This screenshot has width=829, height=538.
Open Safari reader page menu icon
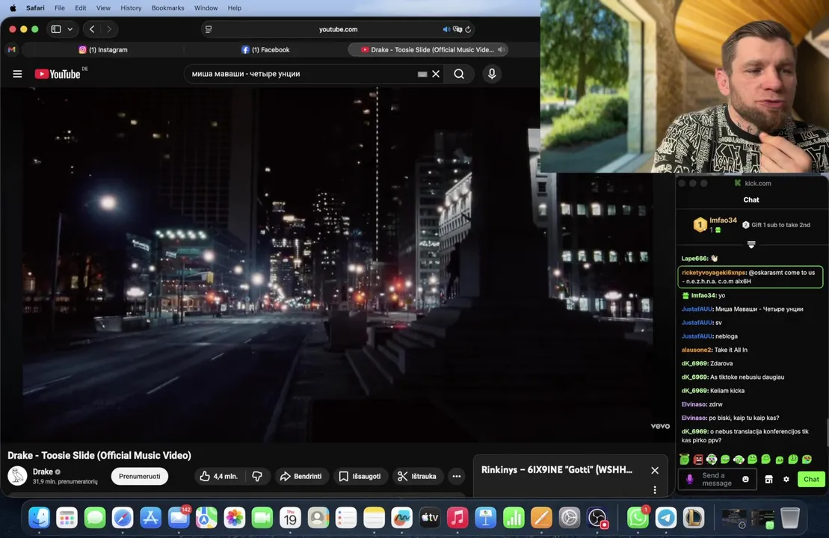coord(209,29)
